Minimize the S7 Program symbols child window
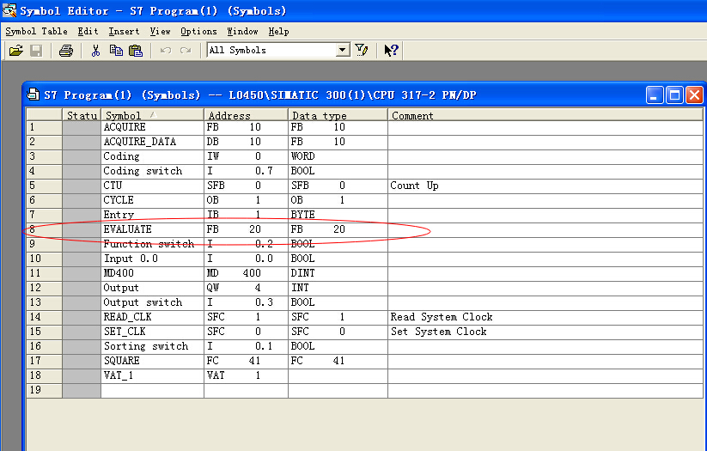The height and width of the screenshot is (451, 707). click(655, 94)
